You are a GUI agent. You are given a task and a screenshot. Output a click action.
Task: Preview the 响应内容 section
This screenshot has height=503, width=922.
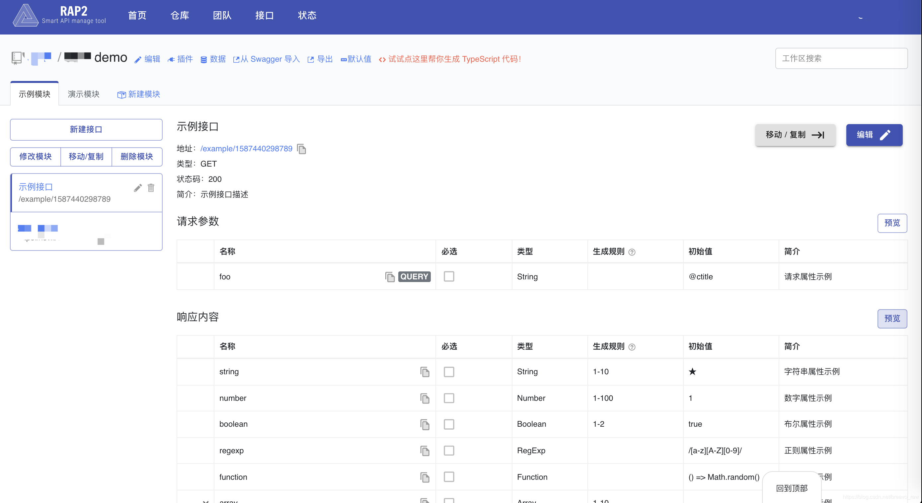coord(892,319)
